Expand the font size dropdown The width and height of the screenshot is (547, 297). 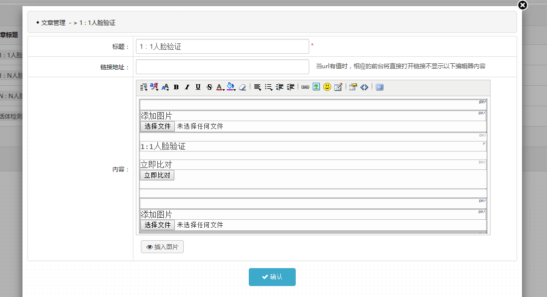coord(165,87)
